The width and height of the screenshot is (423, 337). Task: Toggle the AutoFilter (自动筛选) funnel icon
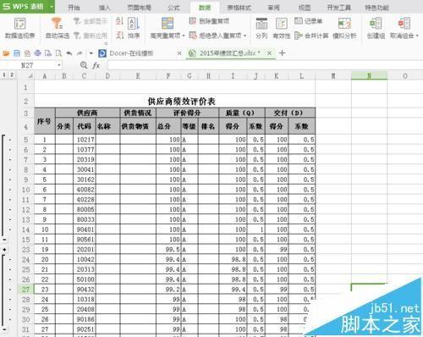pyautogui.click(x=57, y=24)
